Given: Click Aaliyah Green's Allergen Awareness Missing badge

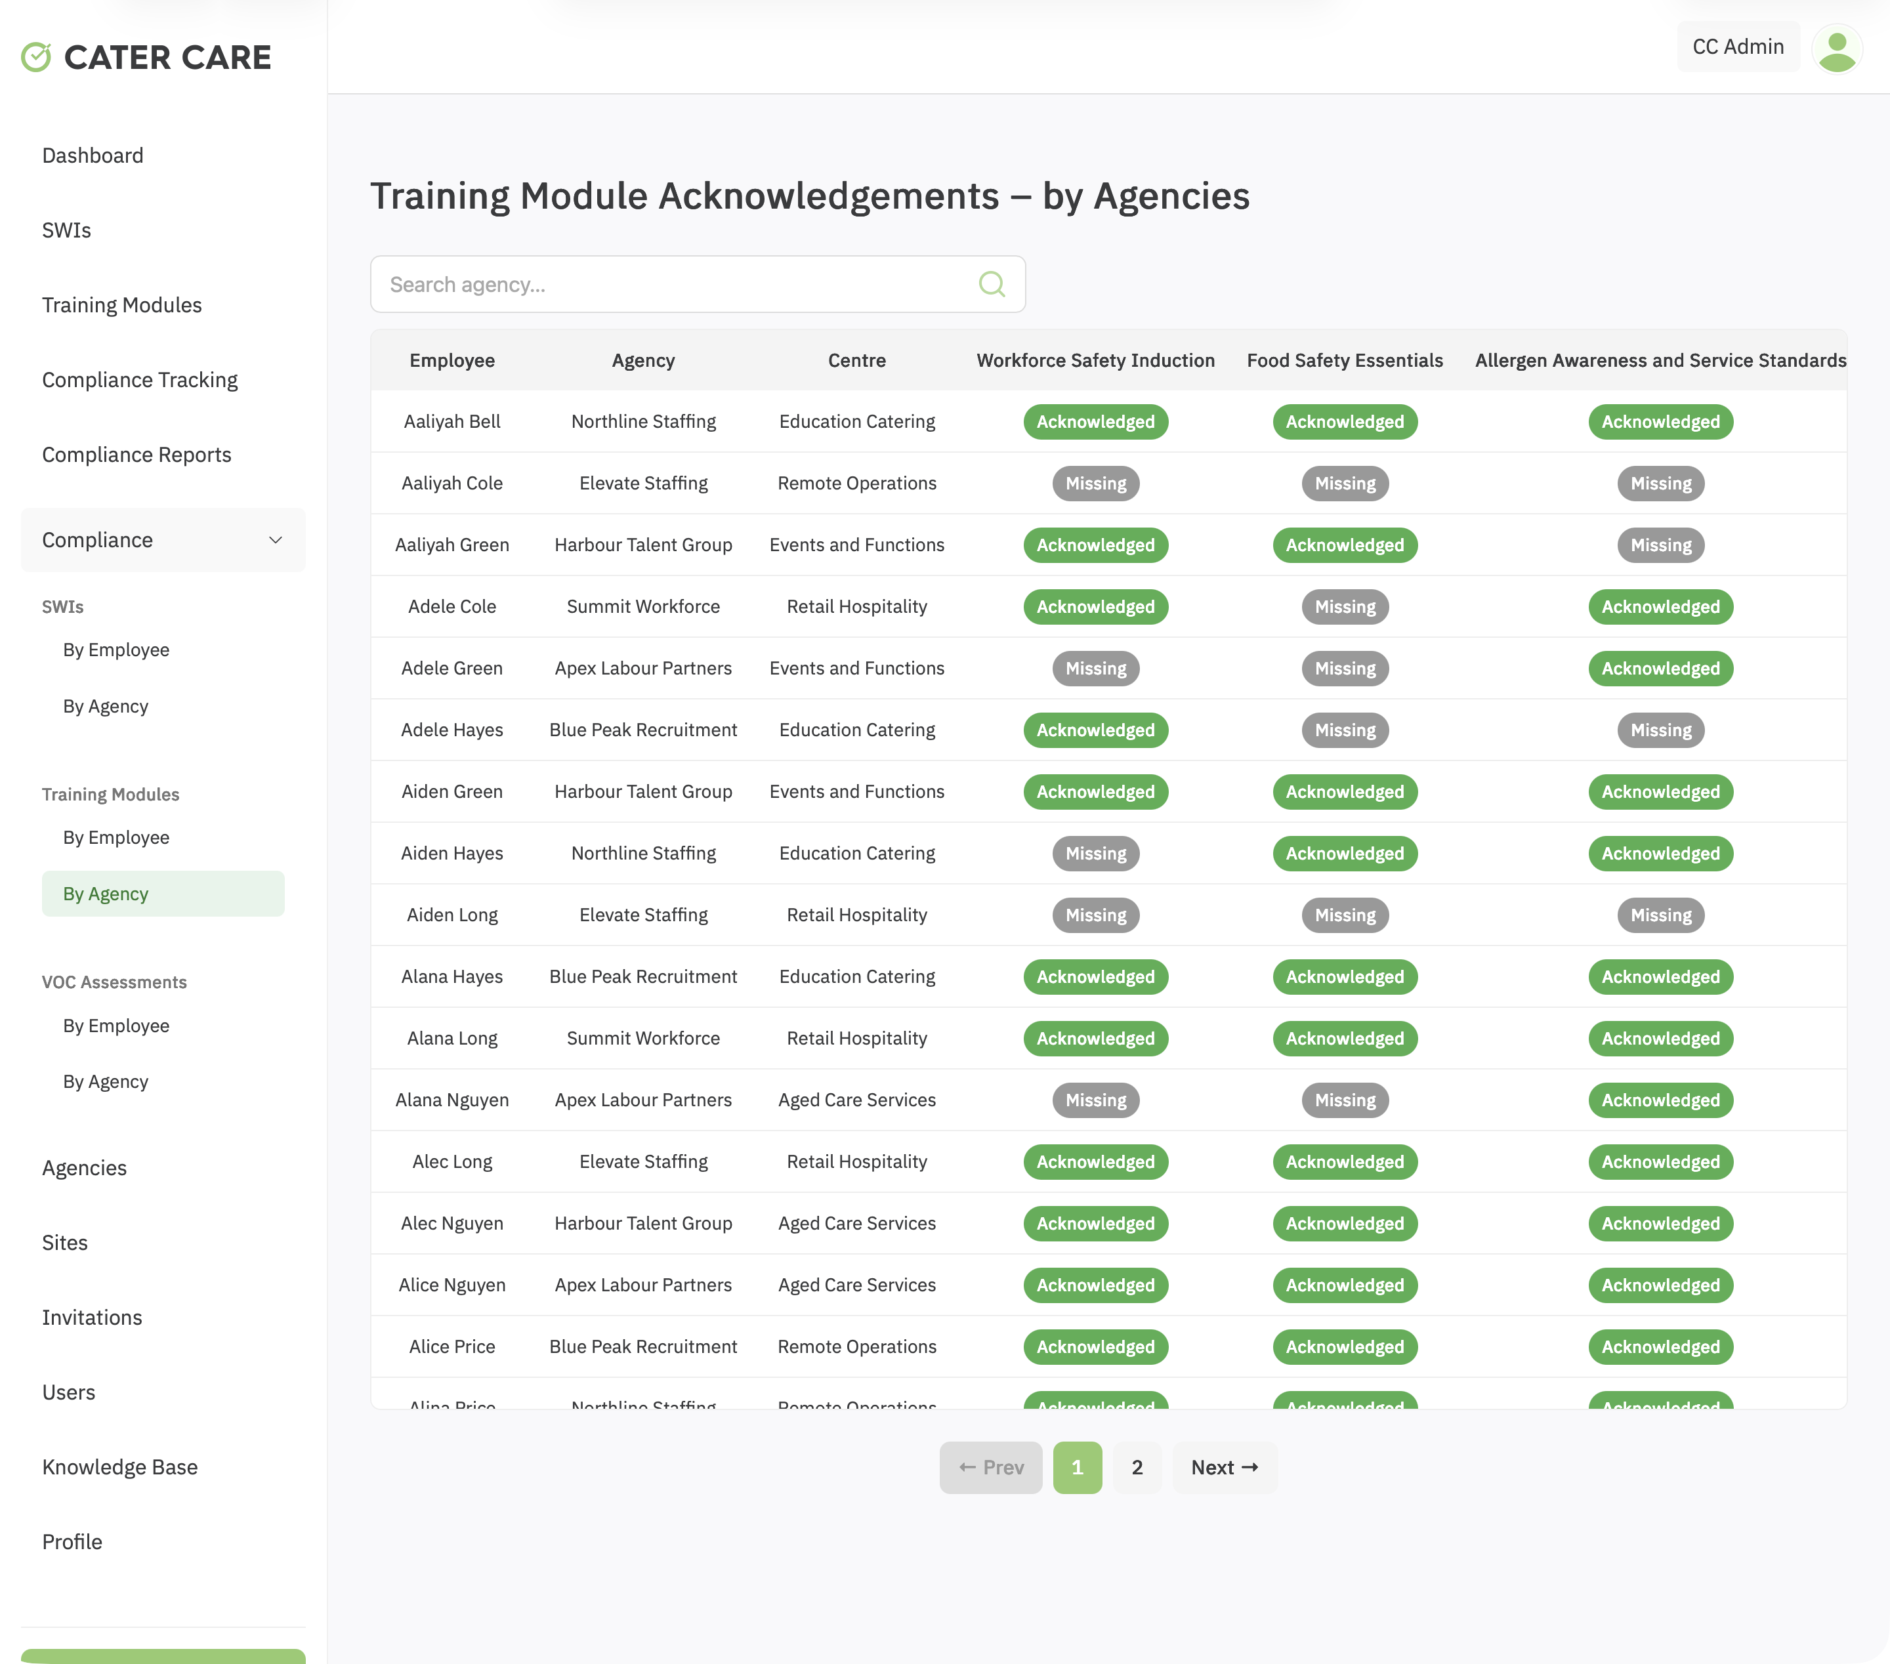Looking at the screenshot, I should pos(1661,545).
